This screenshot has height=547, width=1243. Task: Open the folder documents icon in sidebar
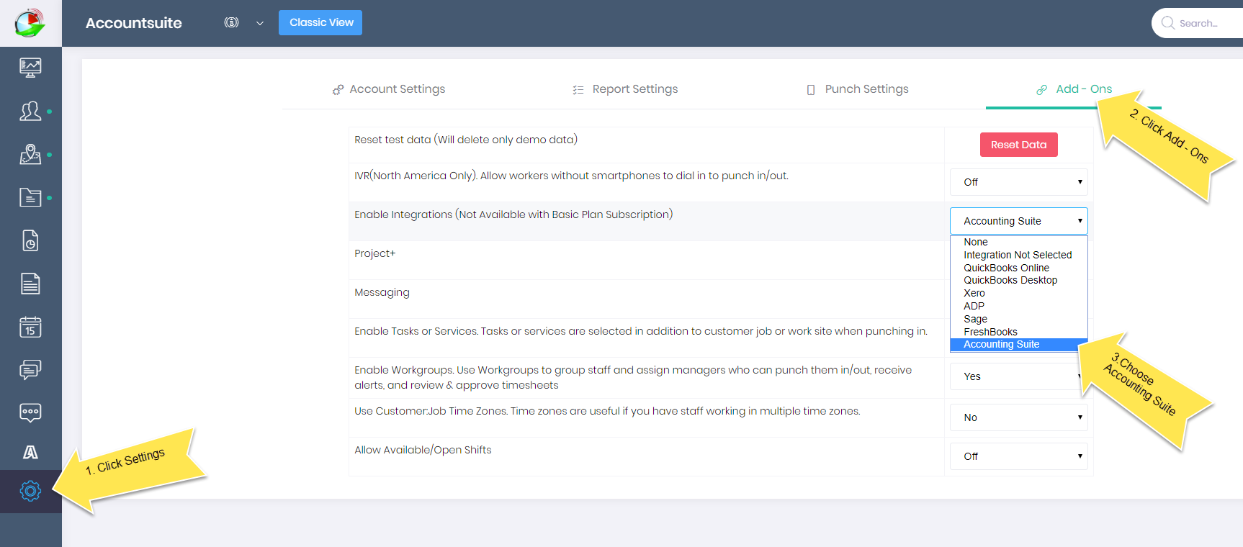point(30,197)
